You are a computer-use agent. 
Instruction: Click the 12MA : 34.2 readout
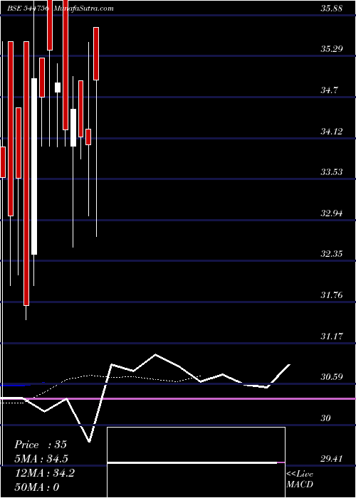[x=44, y=473]
